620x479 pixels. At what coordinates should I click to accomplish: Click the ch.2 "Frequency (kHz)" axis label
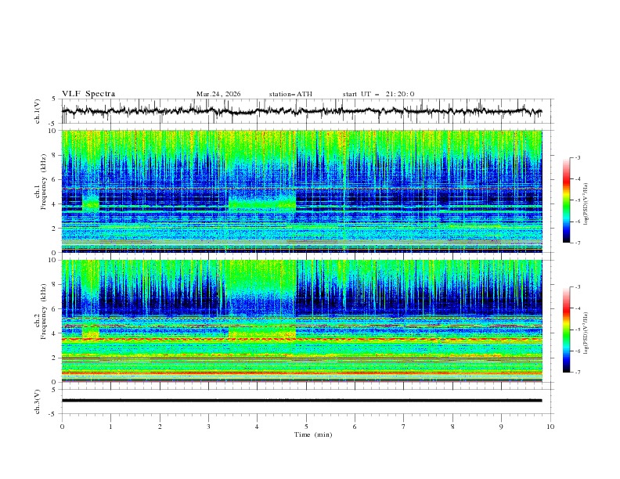(x=44, y=311)
